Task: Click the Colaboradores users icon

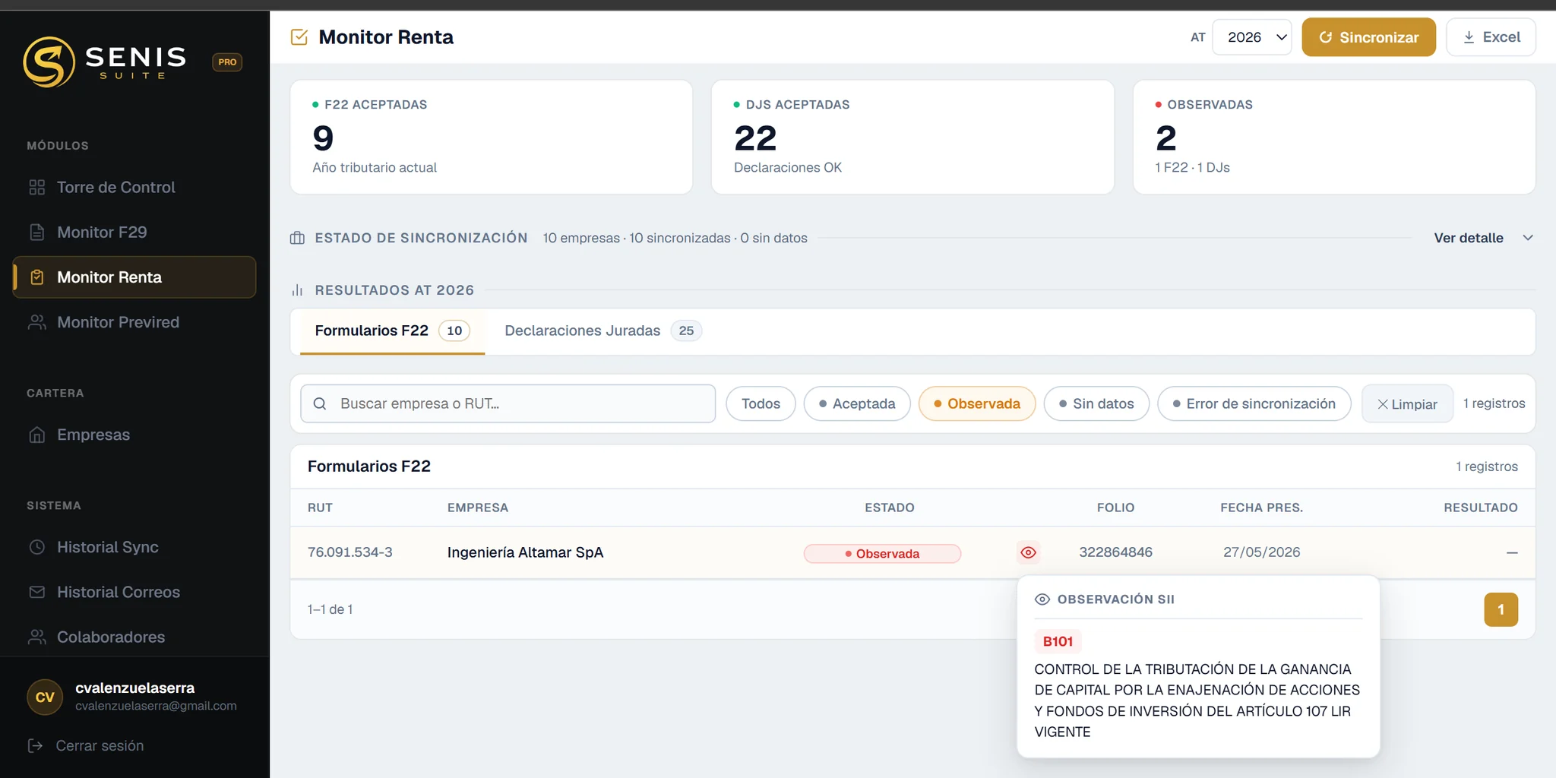Action: [x=36, y=637]
